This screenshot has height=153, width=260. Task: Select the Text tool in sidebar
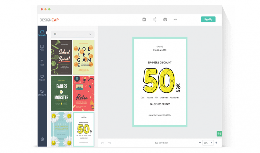point(42,63)
